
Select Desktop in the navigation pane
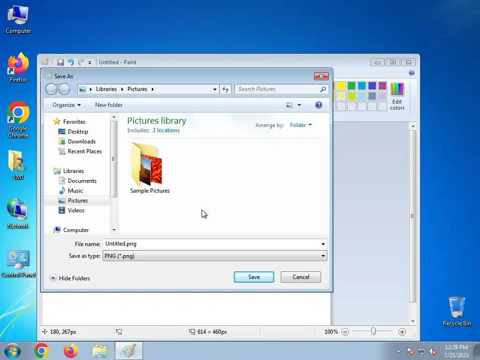[78, 132]
